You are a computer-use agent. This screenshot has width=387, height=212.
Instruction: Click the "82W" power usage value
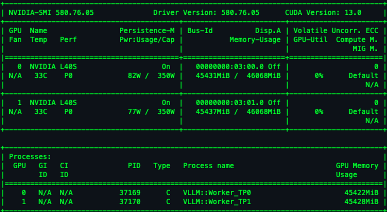pyautogui.click(x=134, y=76)
